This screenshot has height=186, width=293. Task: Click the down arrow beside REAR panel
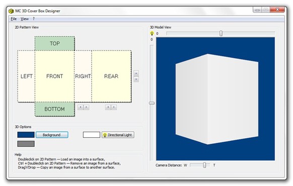[136, 79]
